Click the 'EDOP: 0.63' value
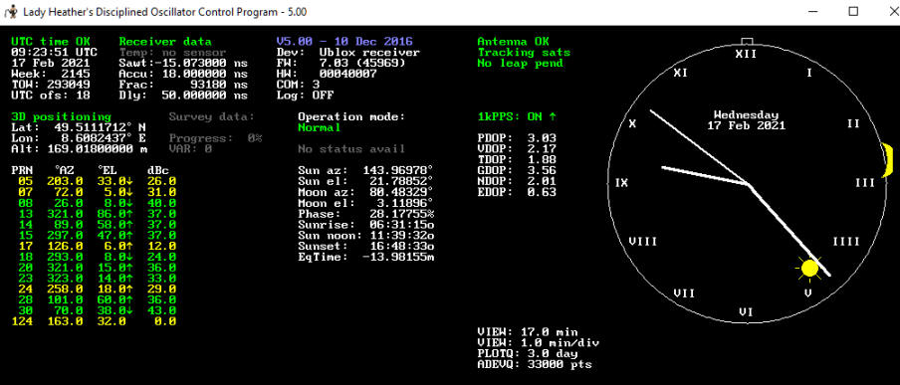 pyautogui.click(x=517, y=192)
